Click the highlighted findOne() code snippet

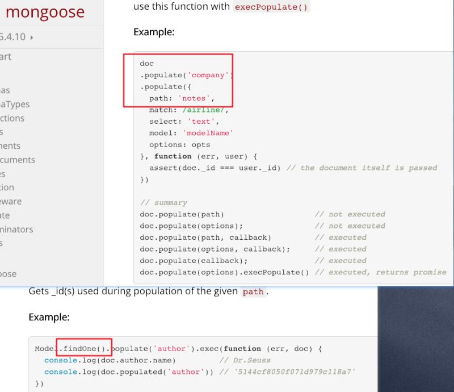coord(85,348)
